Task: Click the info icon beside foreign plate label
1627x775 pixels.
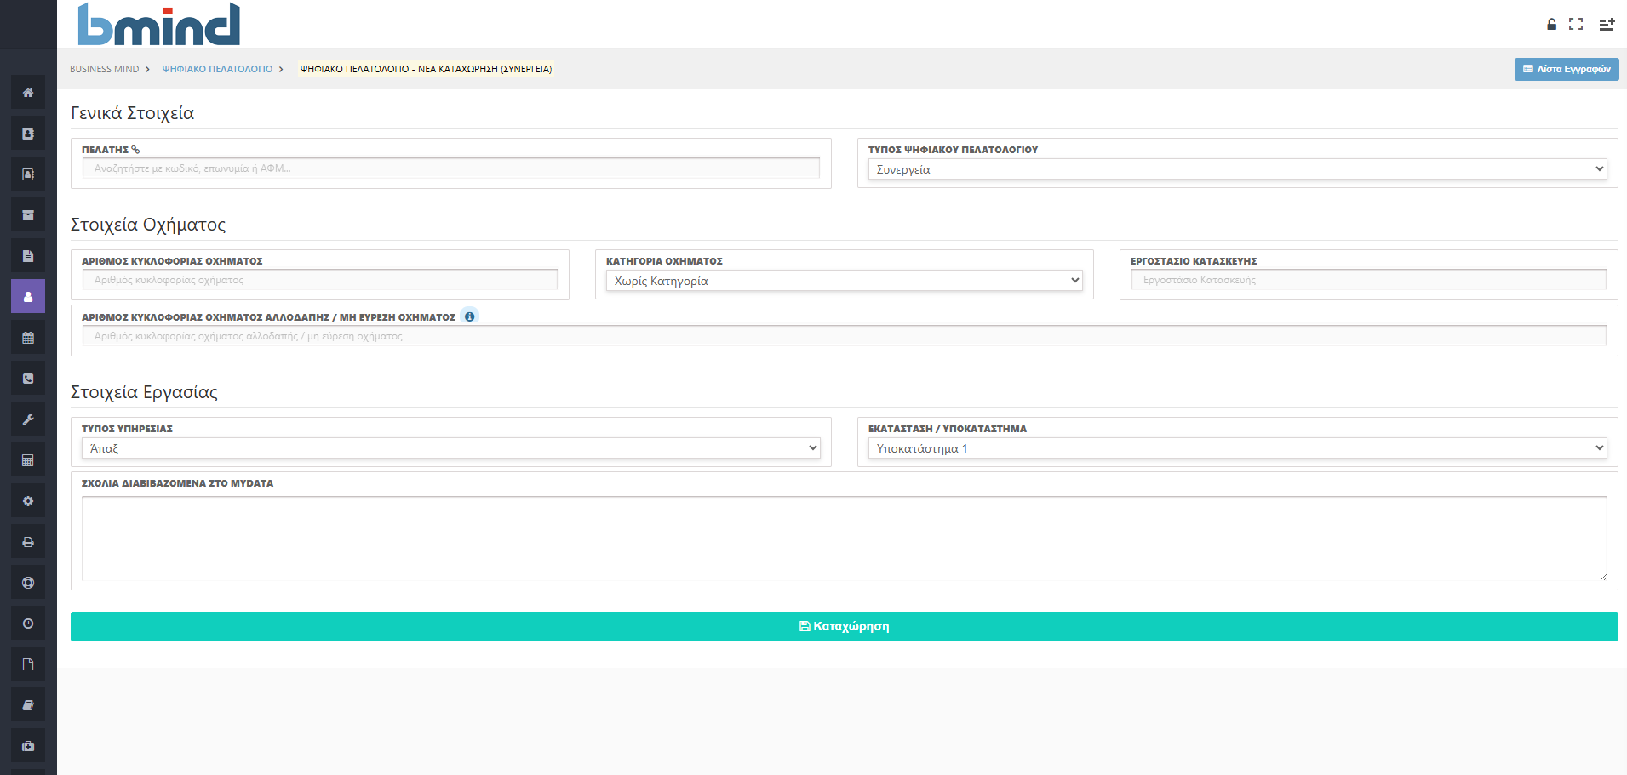Action: pyautogui.click(x=469, y=316)
